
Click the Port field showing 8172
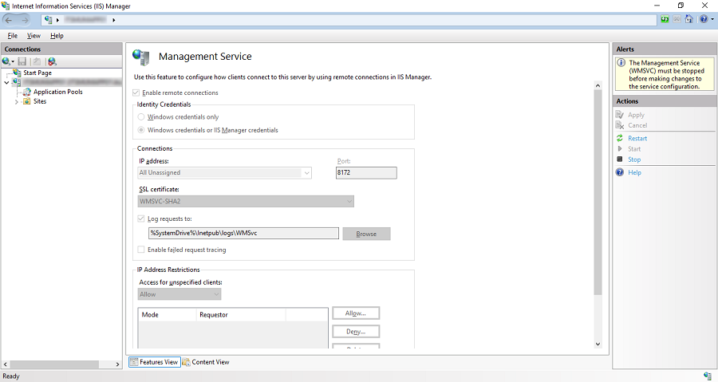pyautogui.click(x=366, y=173)
